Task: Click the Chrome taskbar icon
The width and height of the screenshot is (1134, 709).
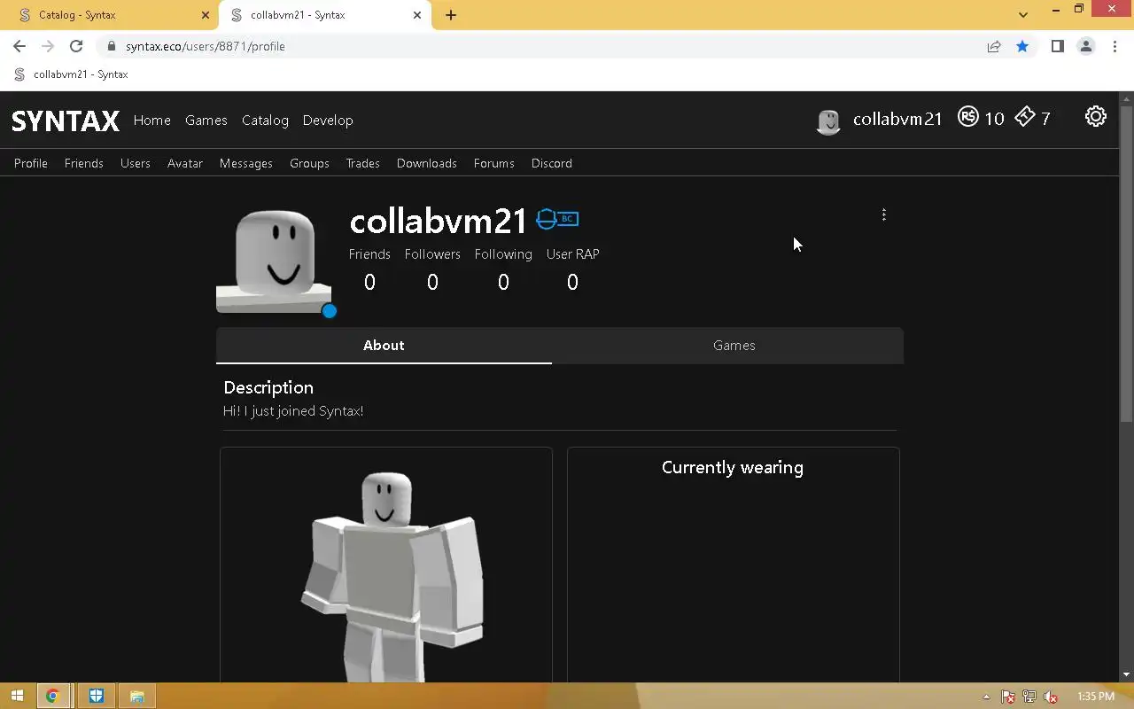Action: [x=52, y=696]
